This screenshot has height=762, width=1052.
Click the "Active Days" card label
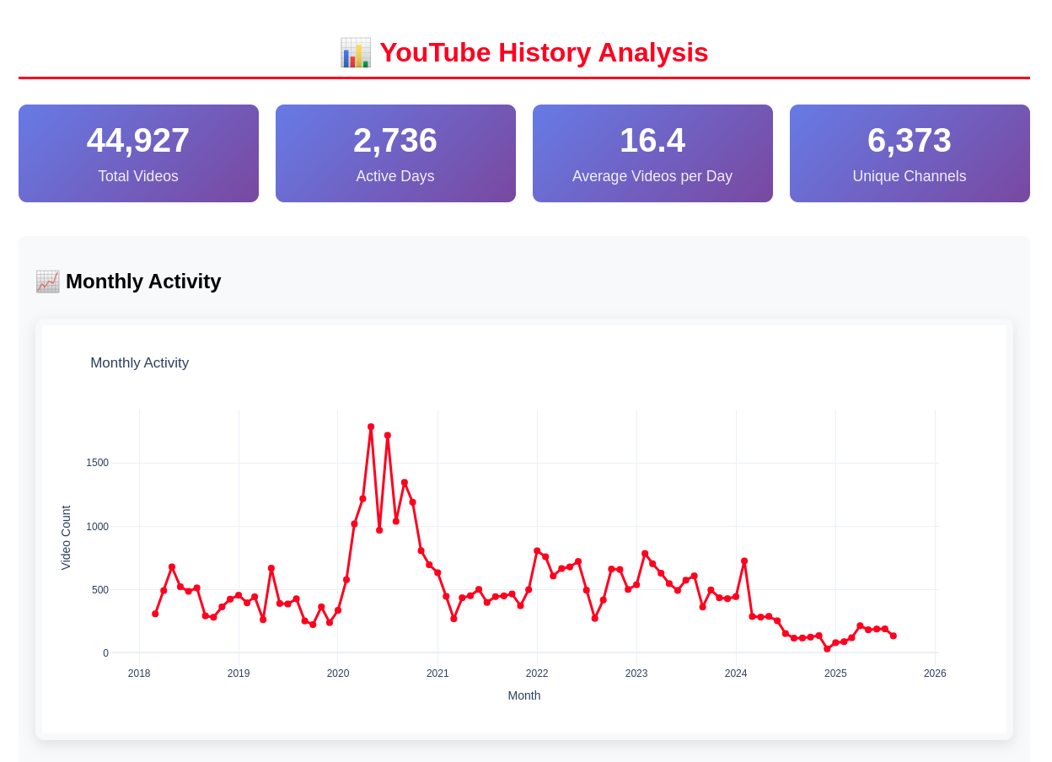[395, 176]
